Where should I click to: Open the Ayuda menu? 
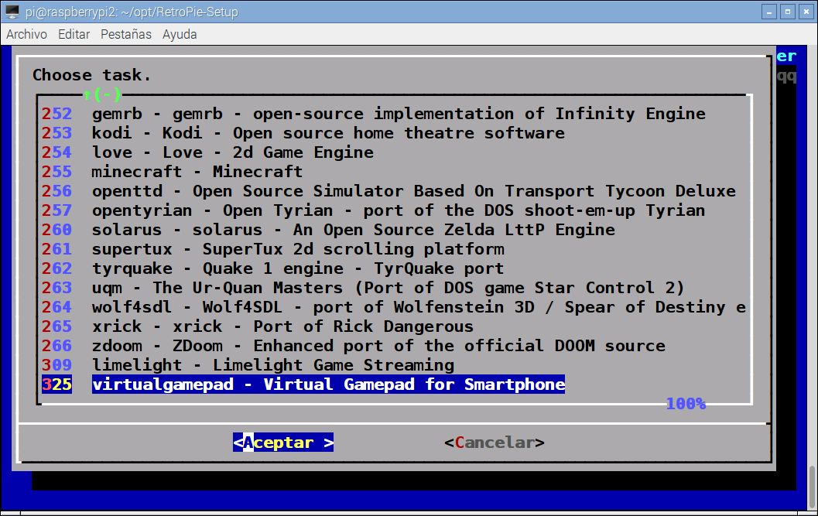180,35
